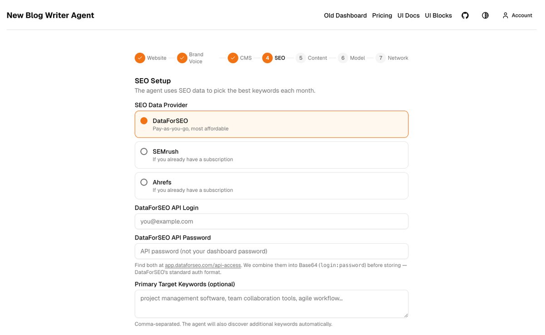The image size is (545, 335).
Task: Open UI Blocks in navigation
Action: coord(438,15)
